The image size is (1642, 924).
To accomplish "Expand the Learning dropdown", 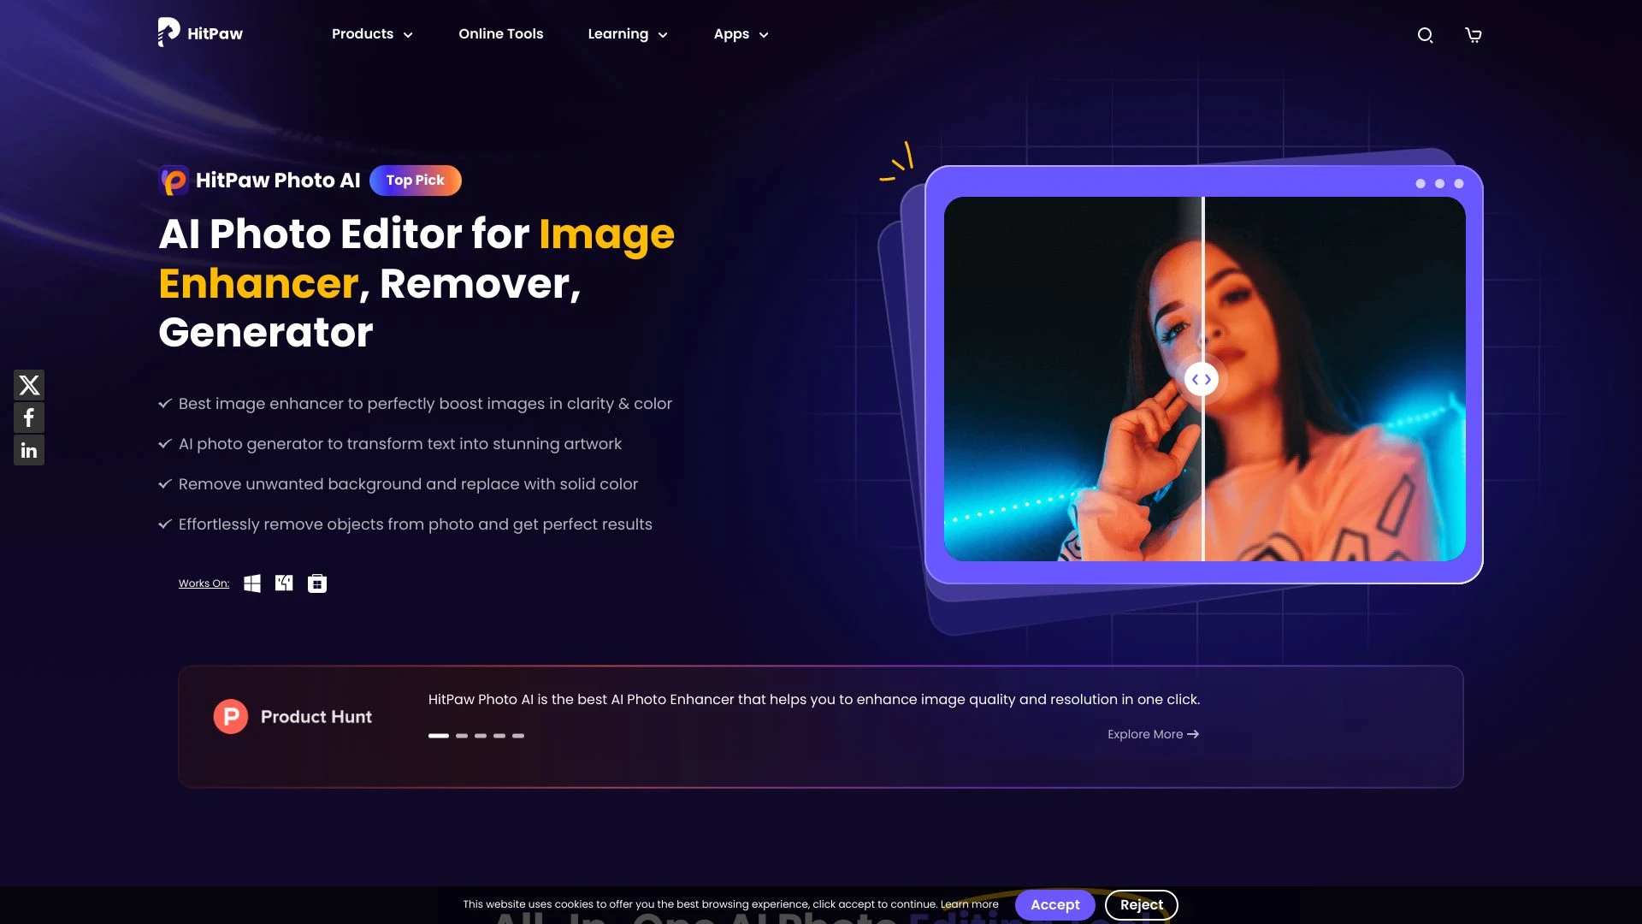I will tap(627, 34).
